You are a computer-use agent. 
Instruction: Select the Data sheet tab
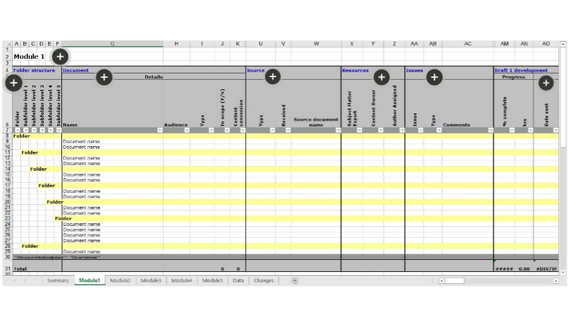[x=238, y=281]
